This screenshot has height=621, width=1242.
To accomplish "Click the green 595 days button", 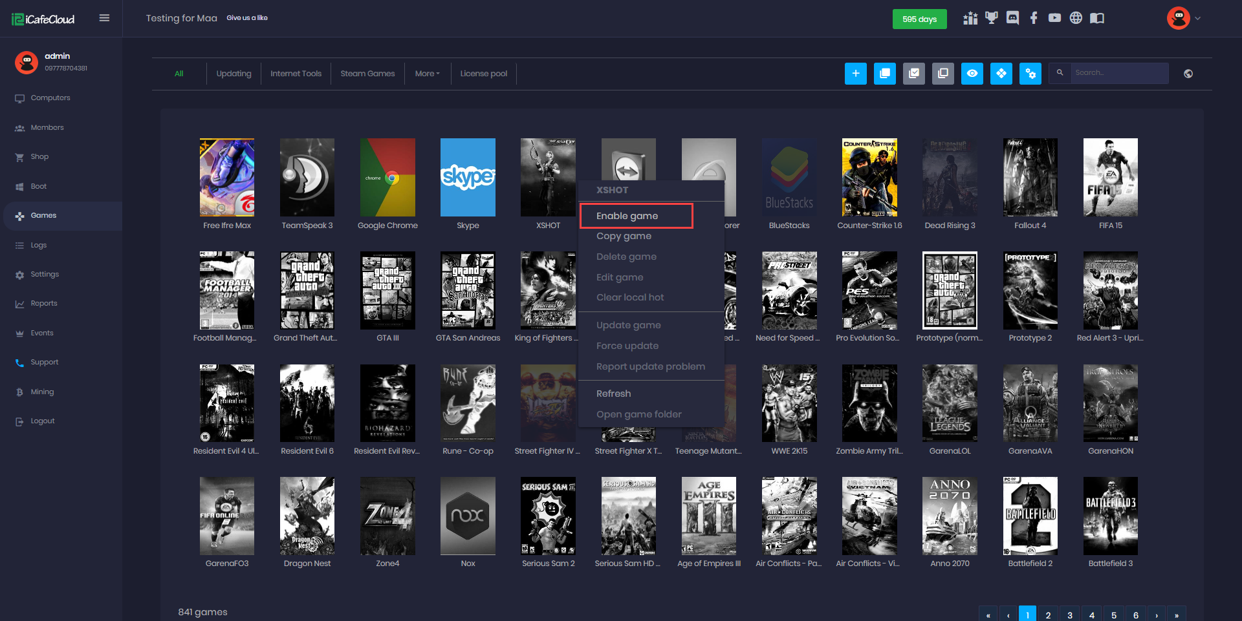I will (x=919, y=19).
